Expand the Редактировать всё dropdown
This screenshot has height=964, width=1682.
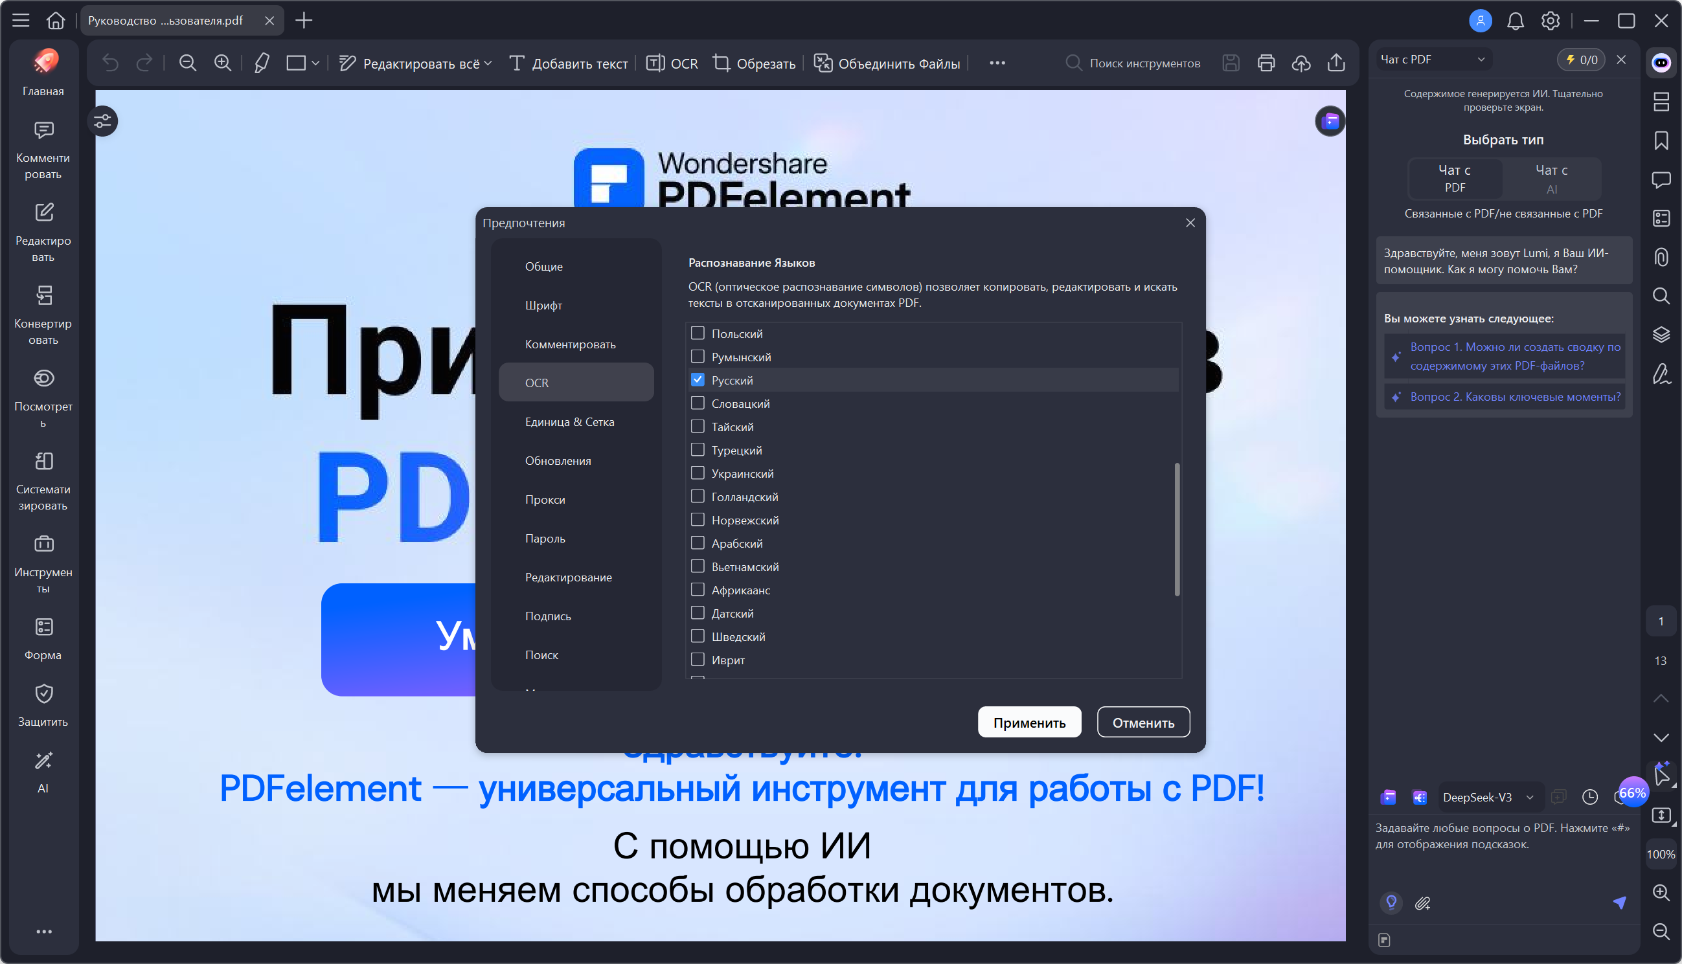coord(488,63)
